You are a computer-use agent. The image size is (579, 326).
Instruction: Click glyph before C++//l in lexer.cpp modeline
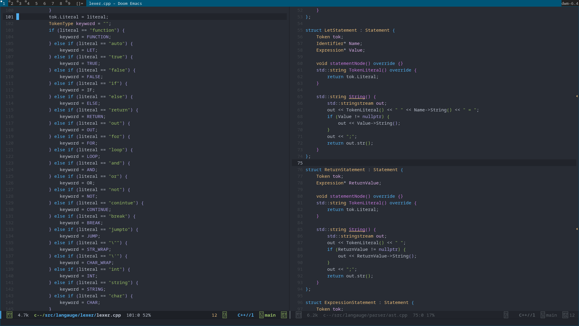(x=225, y=315)
